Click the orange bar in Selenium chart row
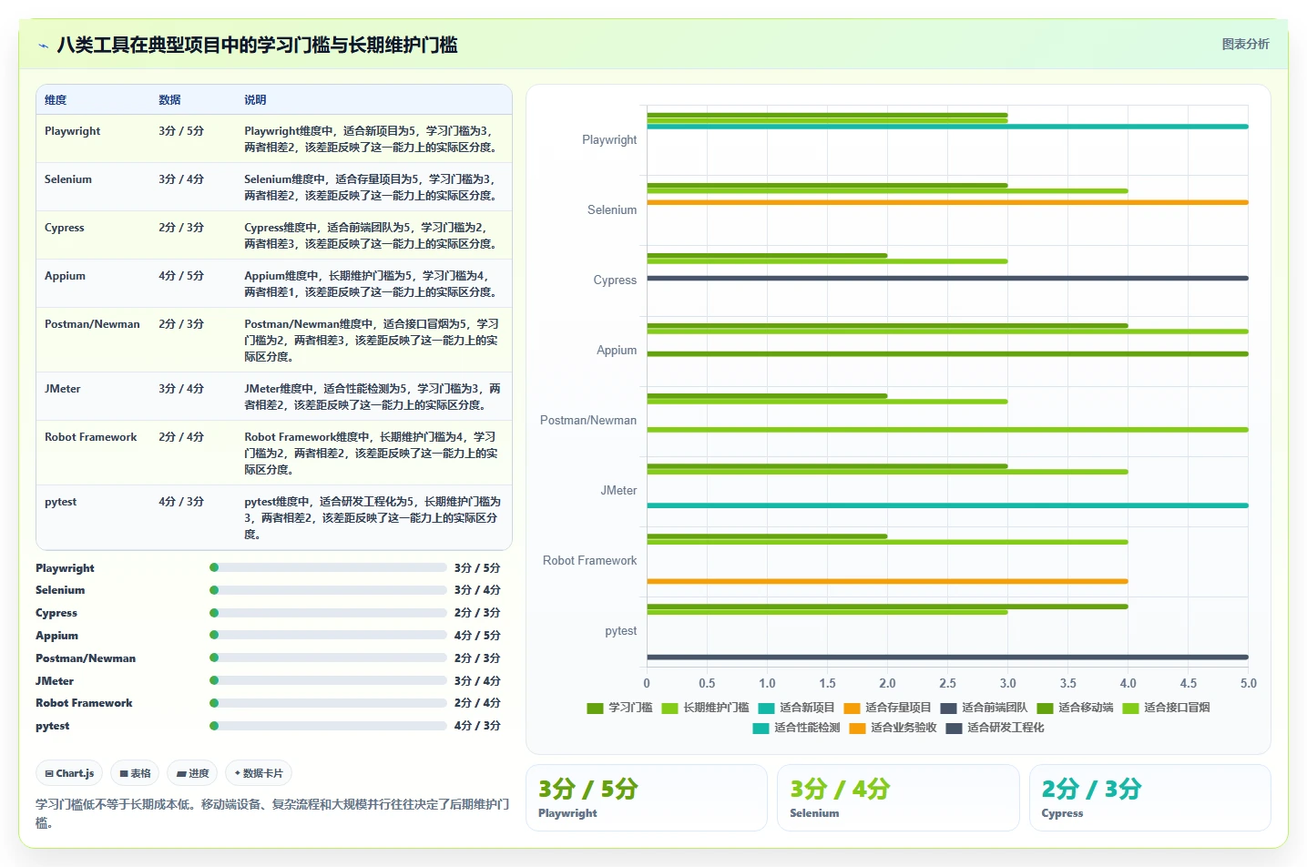The image size is (1307, 867). tap(947, 202)
